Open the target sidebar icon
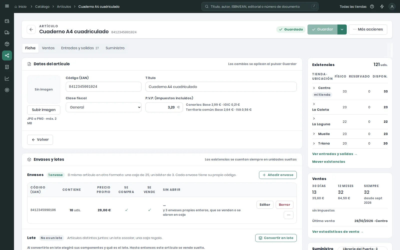The width and height of the screenshot is (400, 250). click(7, 90)
